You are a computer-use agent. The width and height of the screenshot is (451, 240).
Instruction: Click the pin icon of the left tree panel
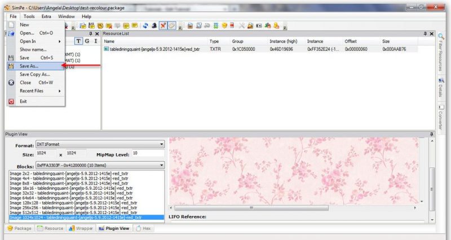pos(91,34)
